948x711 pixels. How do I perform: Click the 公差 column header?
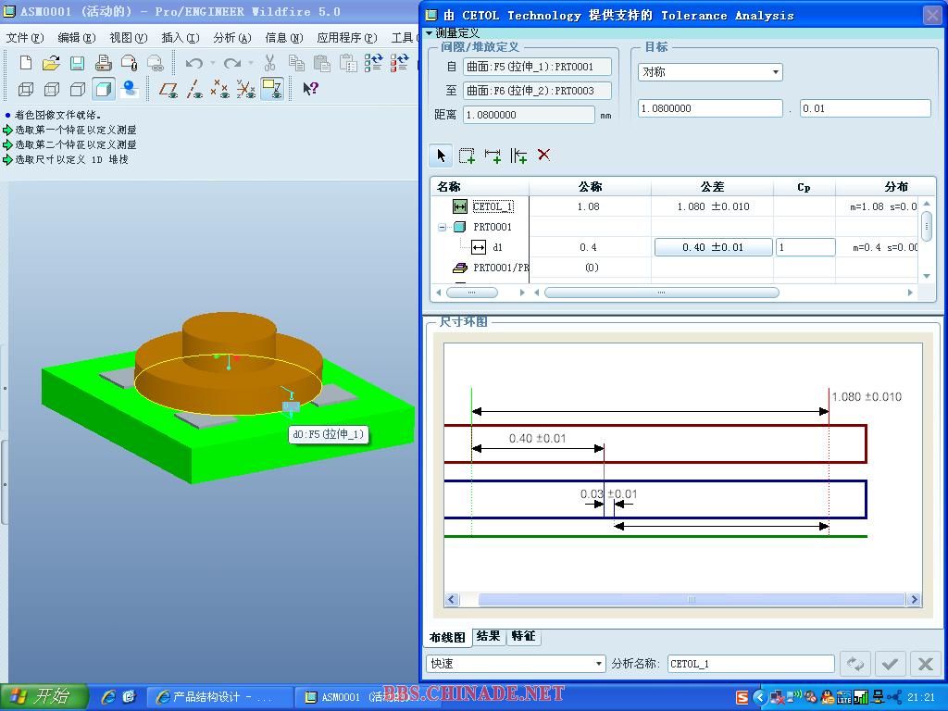[x=712, y=187]
